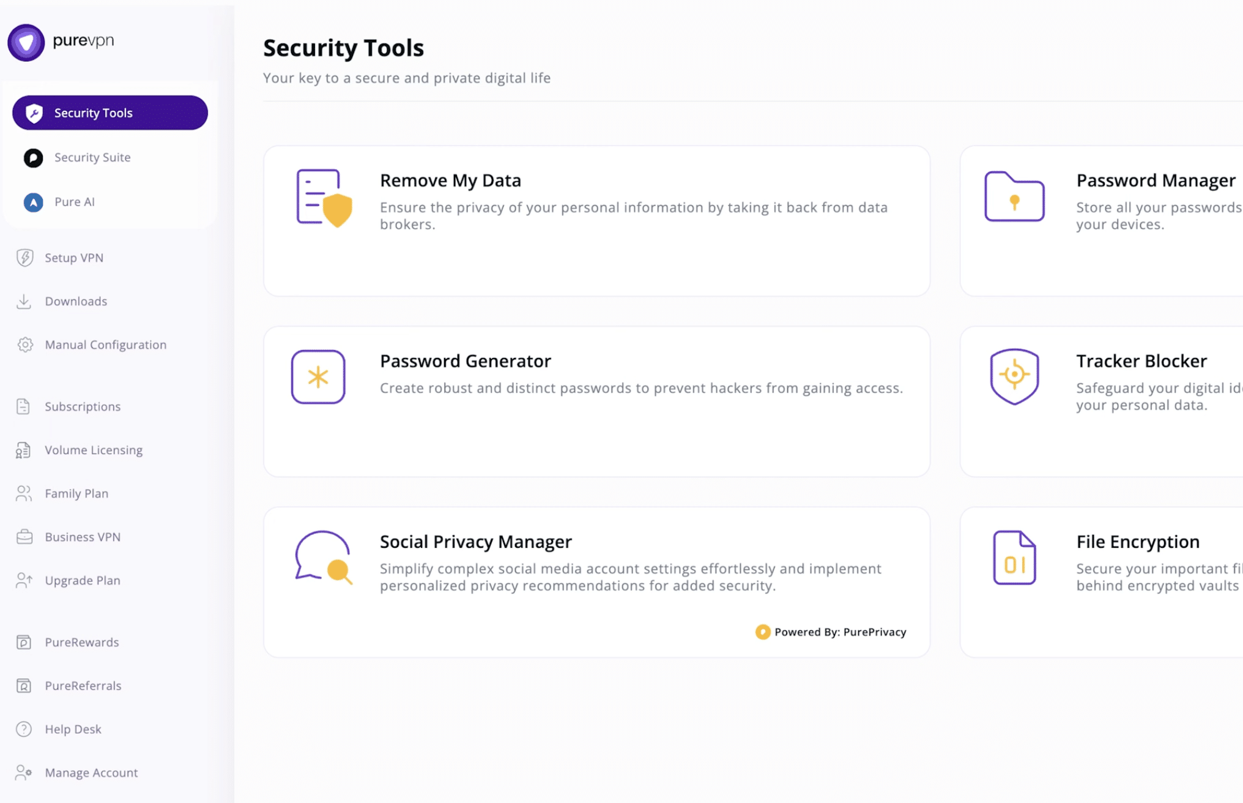1243x803 pixels.
Task: Open the Subscriptions page
Action: point(82,406)
